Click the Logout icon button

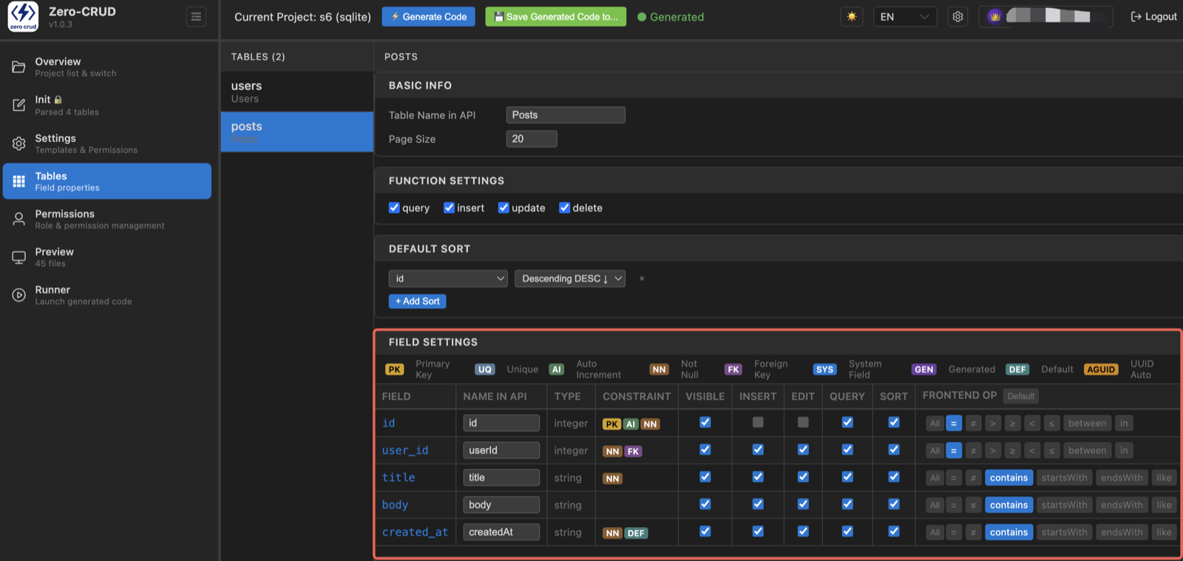pyautogui.click(x=1153, y=16)
